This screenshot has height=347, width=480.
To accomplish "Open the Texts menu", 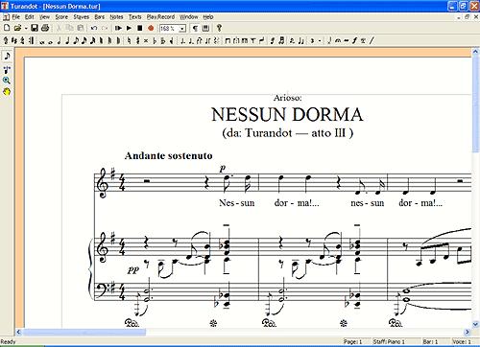I will click(x=135, y=17).
